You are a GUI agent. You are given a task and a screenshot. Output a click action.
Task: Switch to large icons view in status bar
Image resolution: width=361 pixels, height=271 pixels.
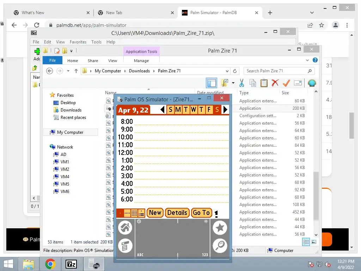[x=313, y=242]
